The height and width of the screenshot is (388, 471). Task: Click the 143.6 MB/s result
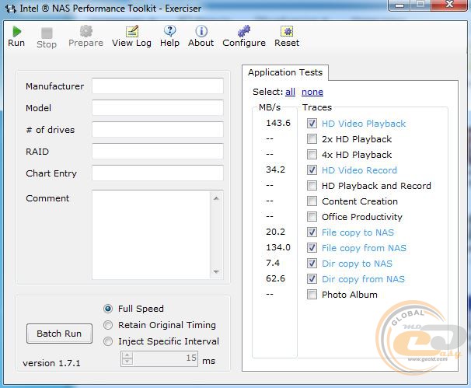(278, 123)
